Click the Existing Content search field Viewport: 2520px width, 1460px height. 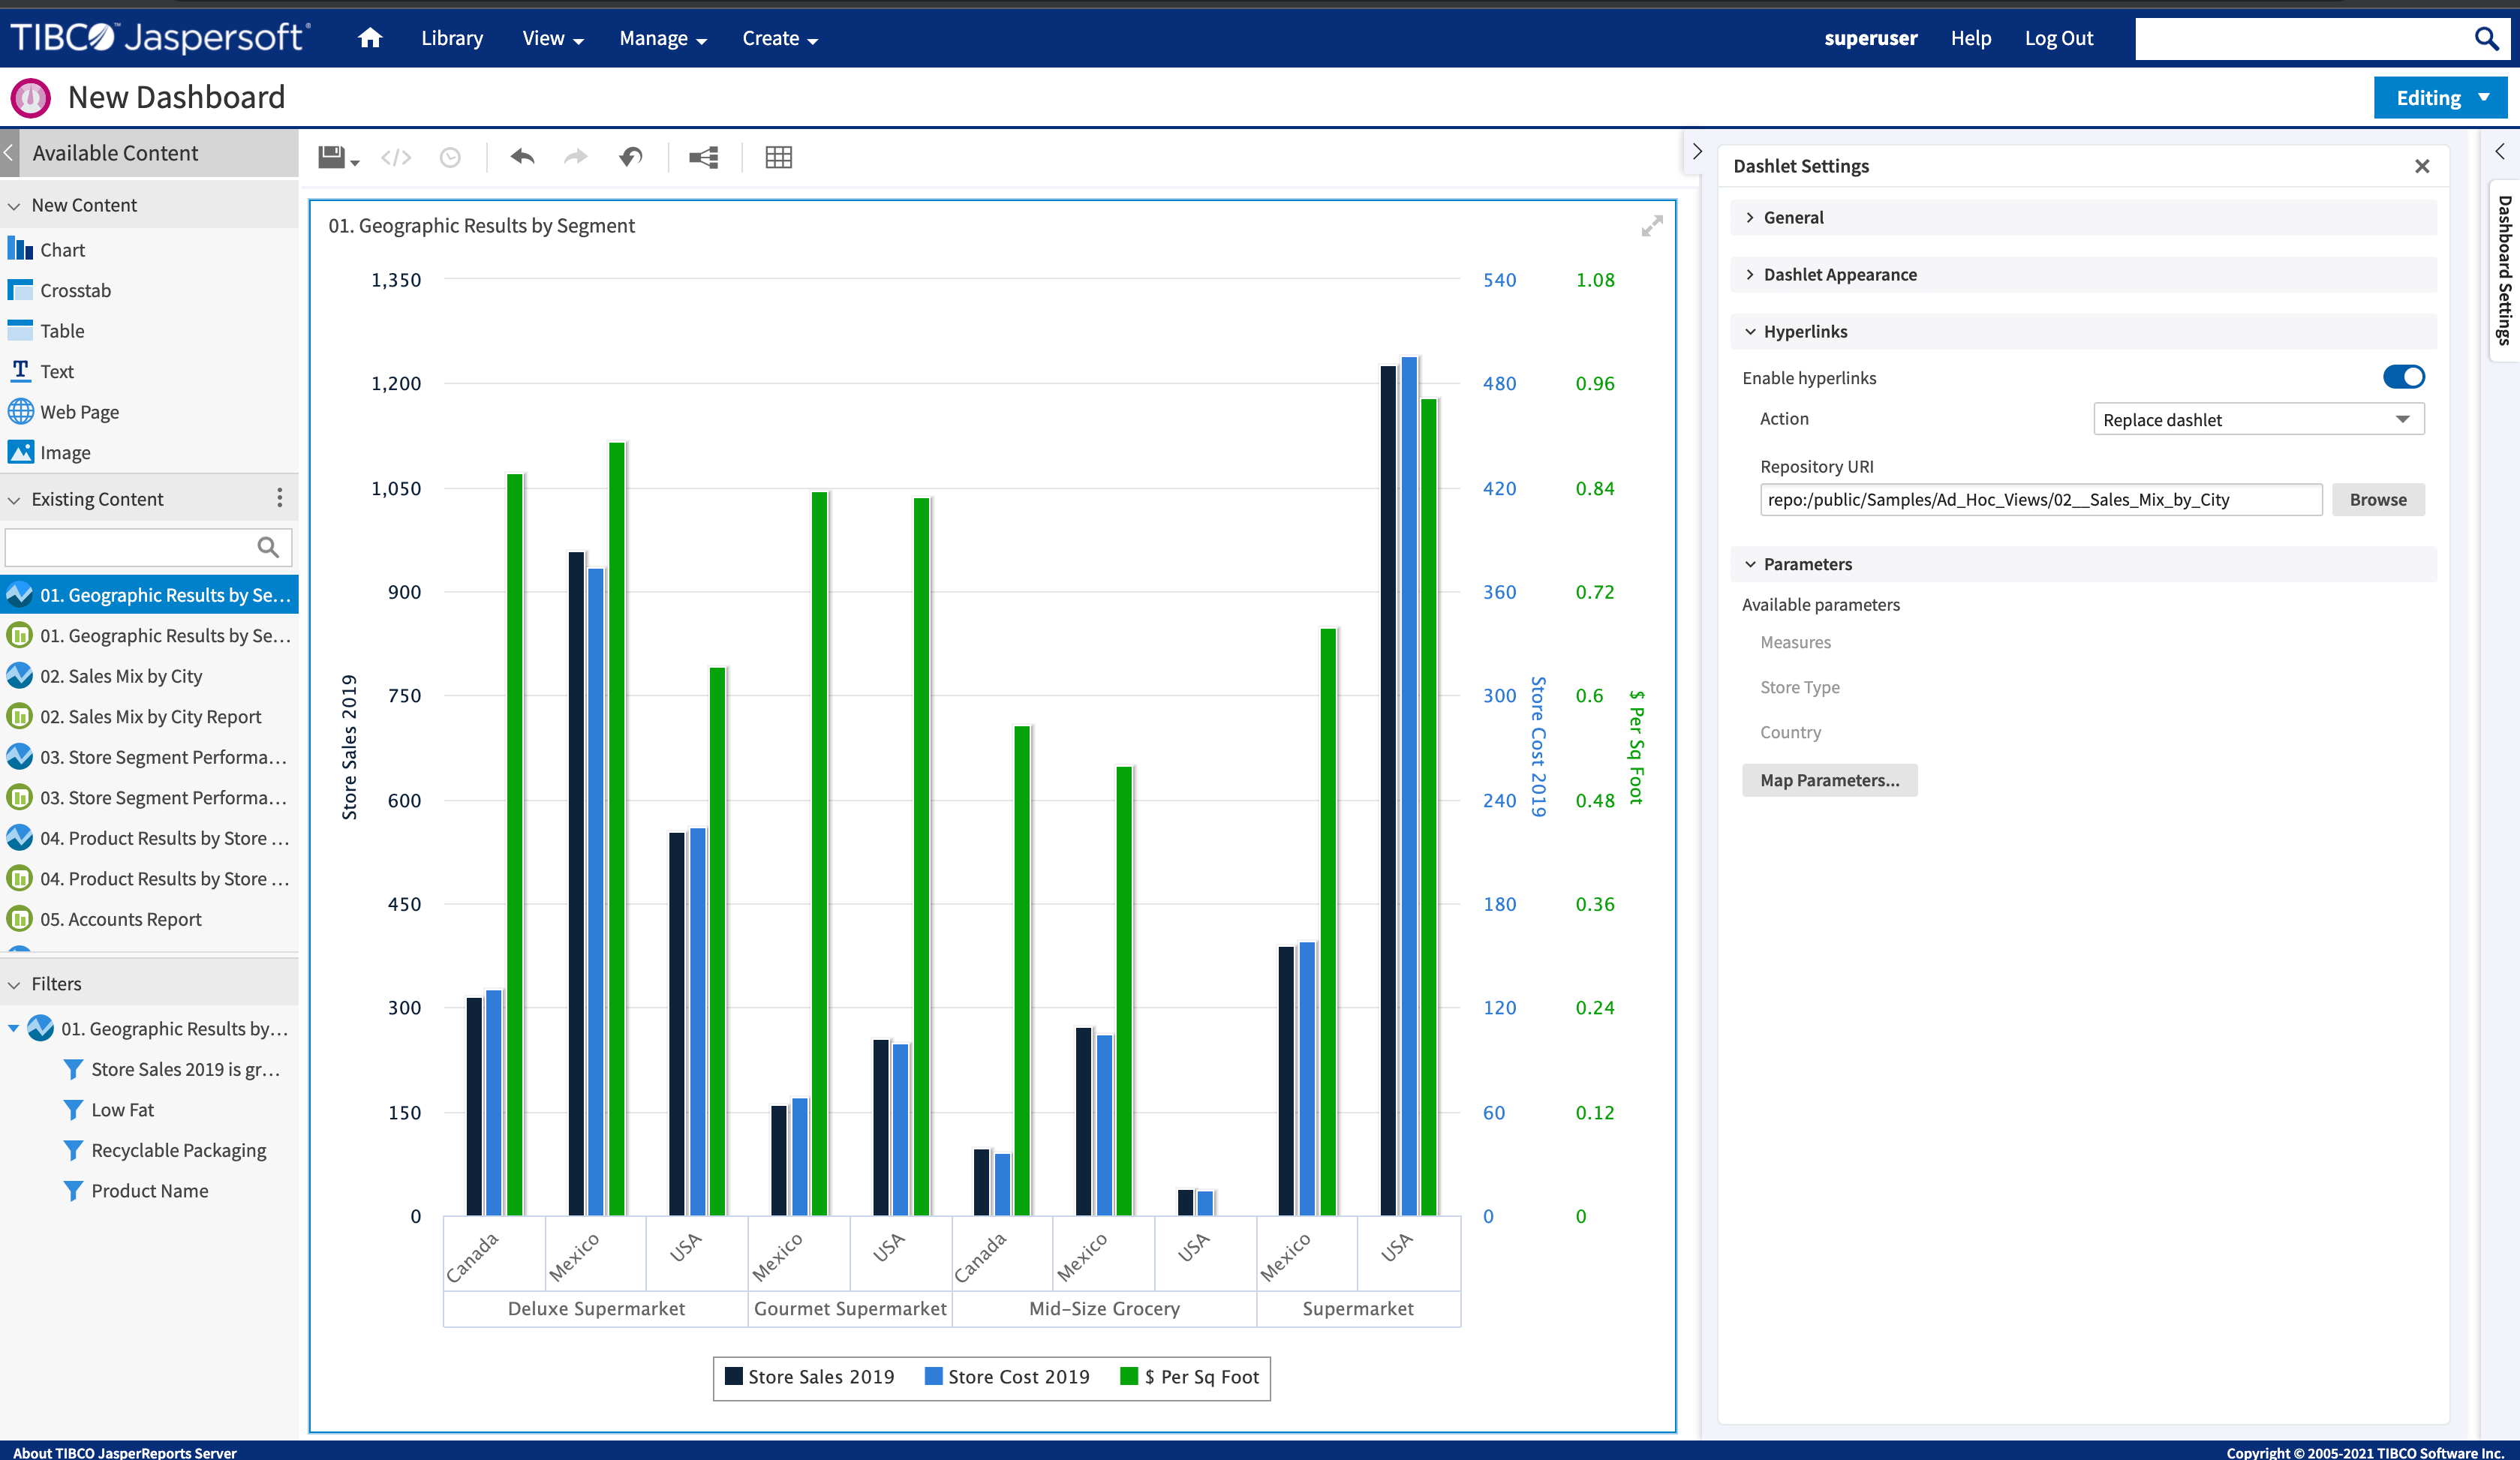pos(148,547)
